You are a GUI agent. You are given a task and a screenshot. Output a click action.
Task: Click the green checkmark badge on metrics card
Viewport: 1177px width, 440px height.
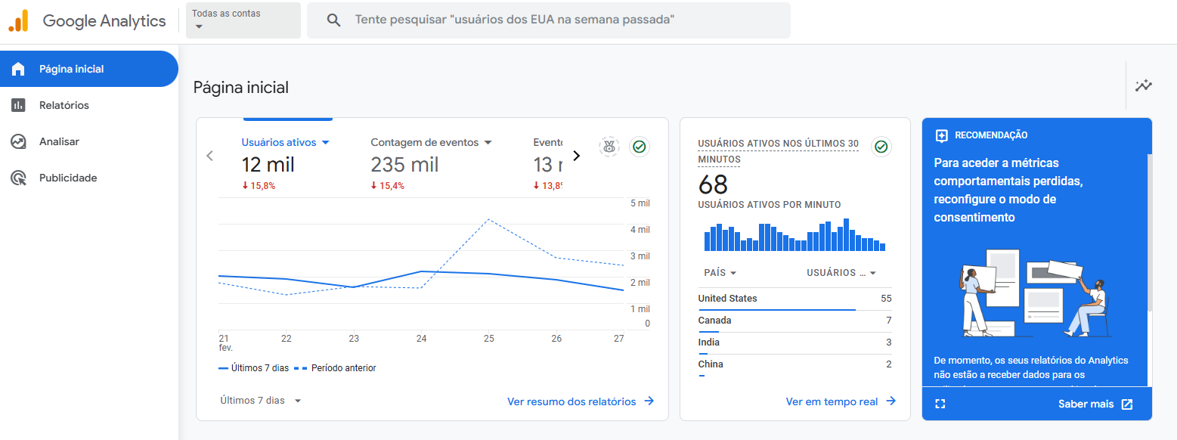point(639,147)
